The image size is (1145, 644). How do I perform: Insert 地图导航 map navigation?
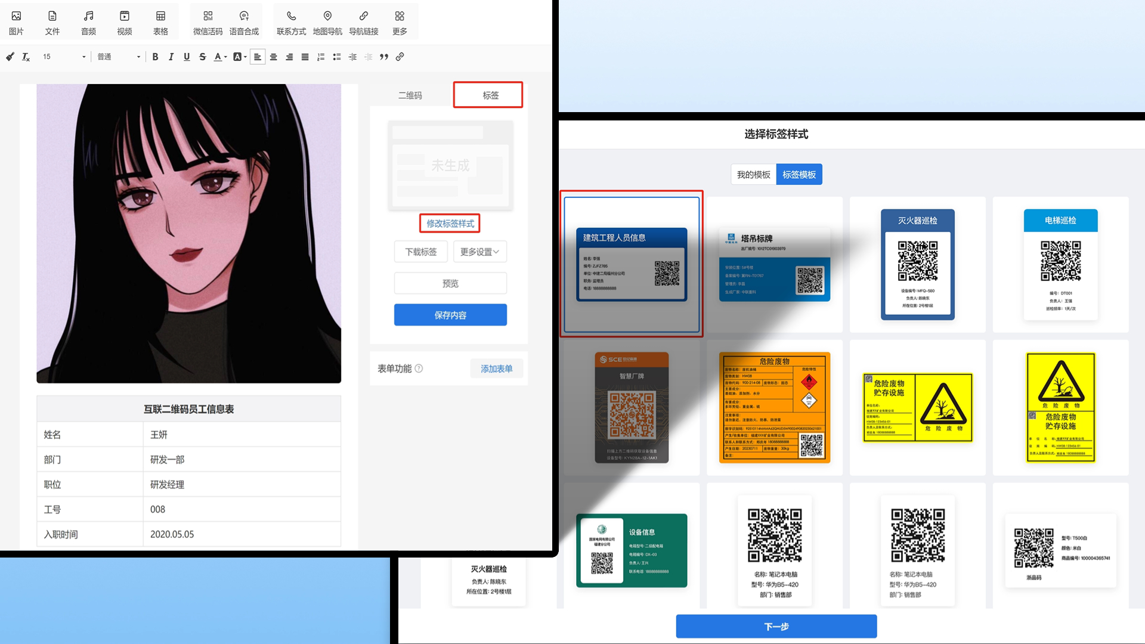[327, 23]
